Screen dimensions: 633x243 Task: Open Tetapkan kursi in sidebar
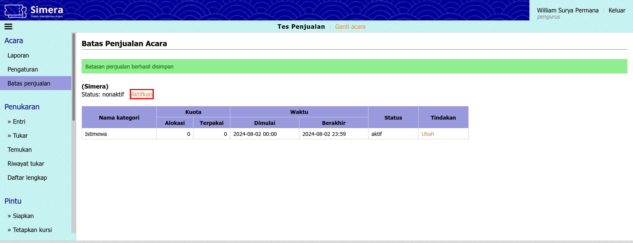pyautogui.click(x=36, y=230)
